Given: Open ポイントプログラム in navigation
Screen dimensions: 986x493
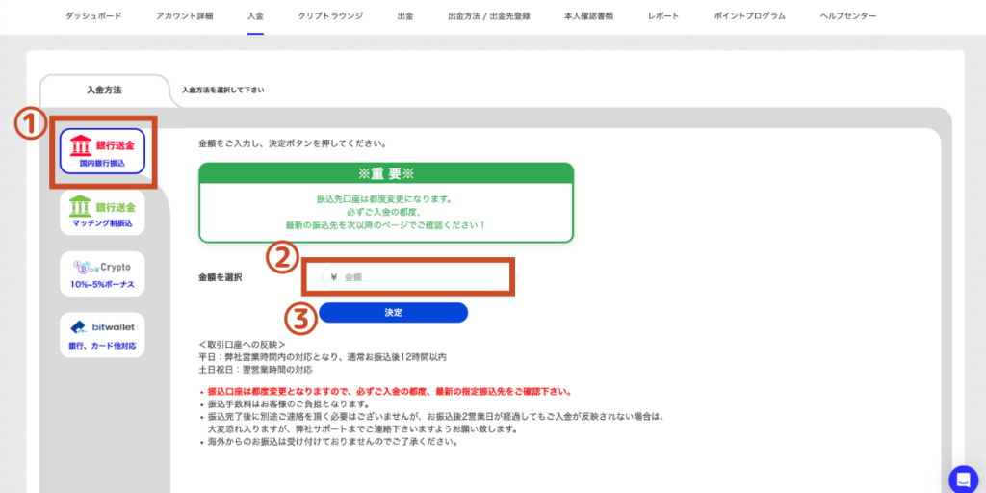Looking at the screenshot, I should [749, 16].
